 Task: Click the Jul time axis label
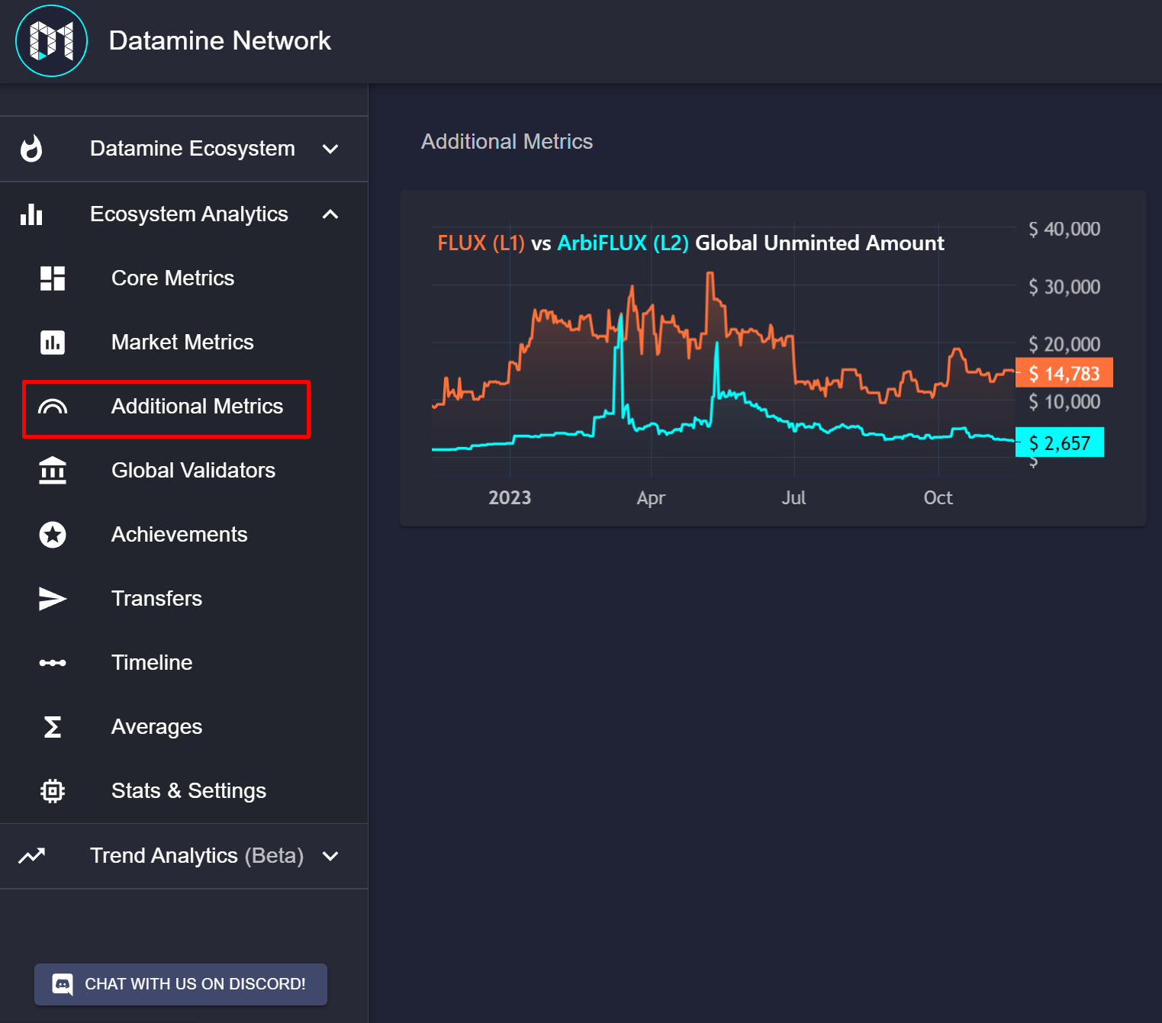point(793,498)
